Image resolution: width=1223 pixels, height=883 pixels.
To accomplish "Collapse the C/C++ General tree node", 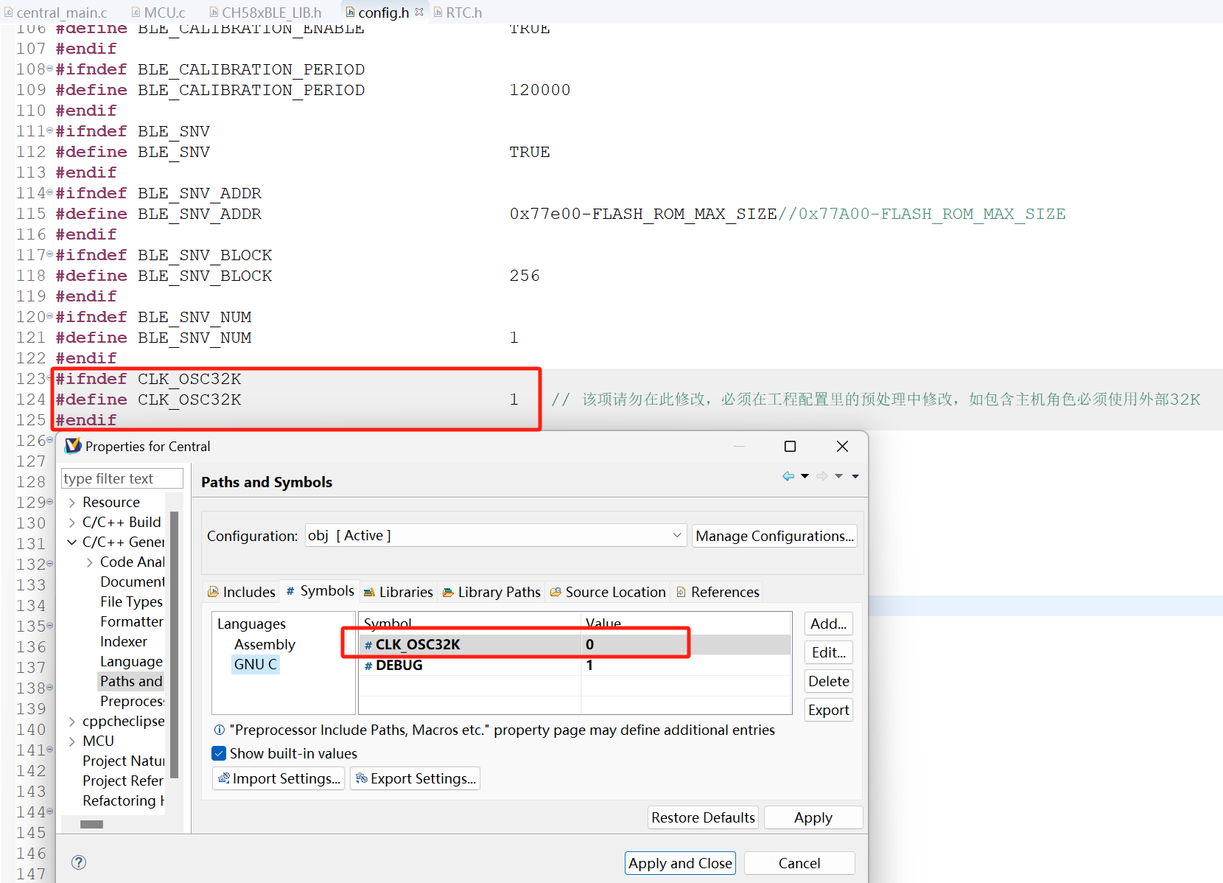I will pos(72,542).
